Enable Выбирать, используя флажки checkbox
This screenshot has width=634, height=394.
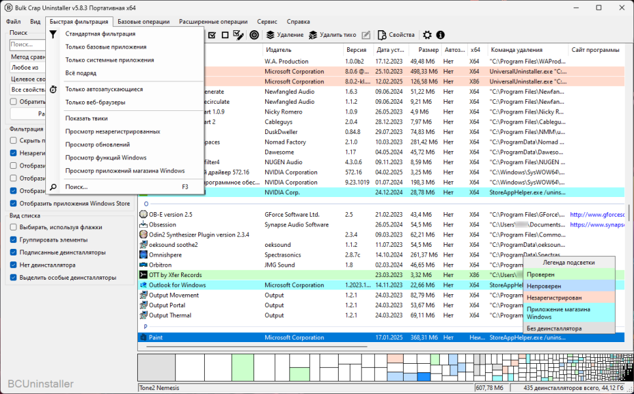tap(13, 227)
